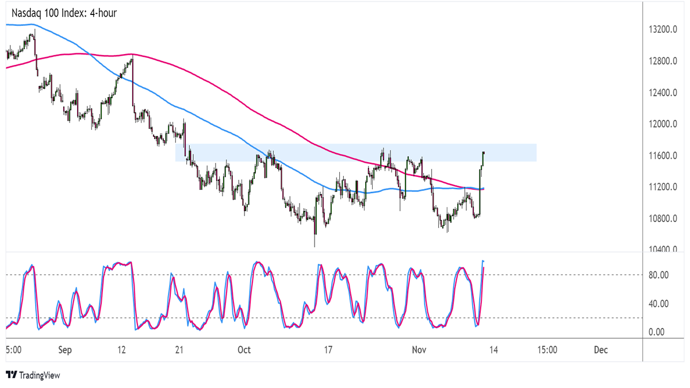The width and height of the screenshot is (690, 388).
Task: Select the 10800.0 price axis label
Action: point(662,218)
